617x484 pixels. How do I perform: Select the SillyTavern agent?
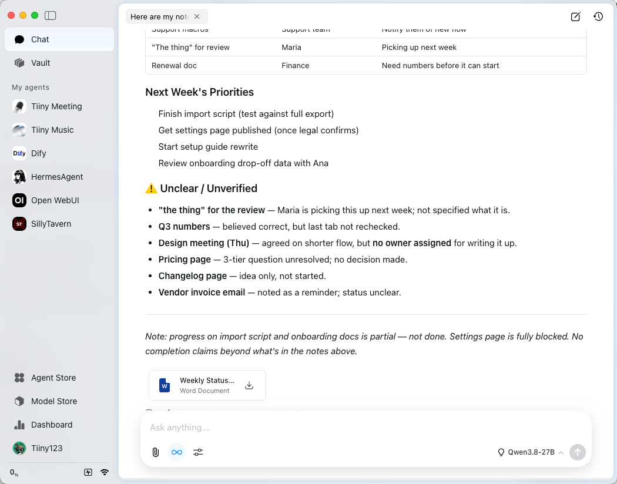pyautogui.click(x=59, y=224)
